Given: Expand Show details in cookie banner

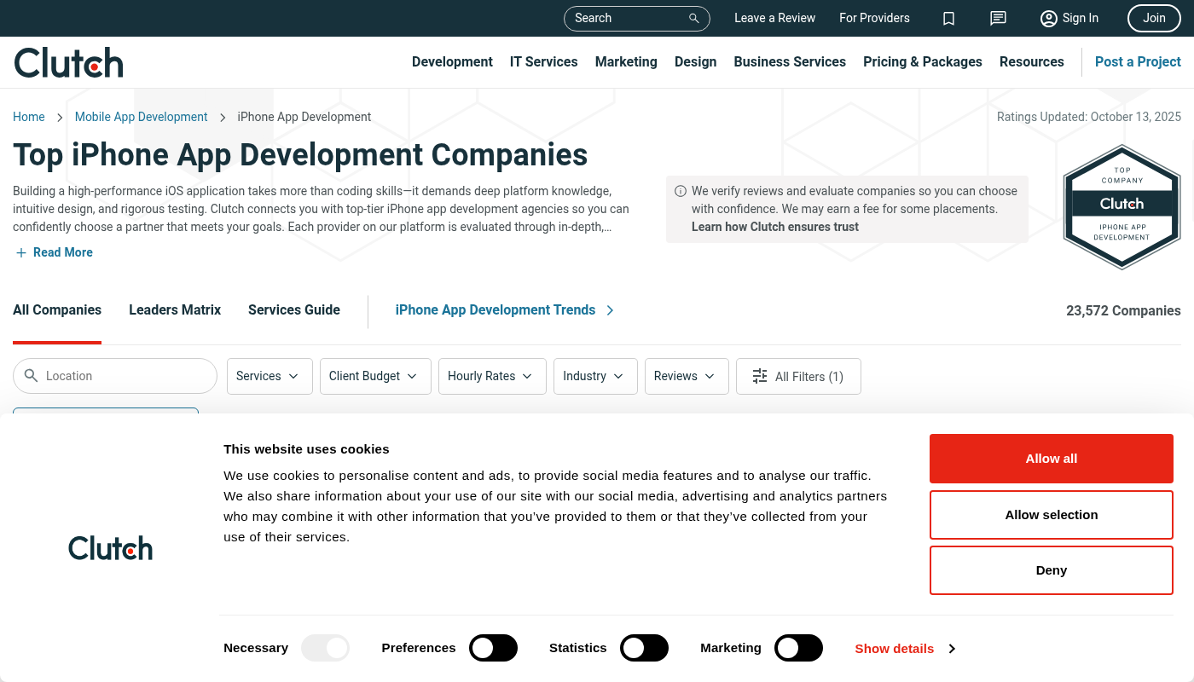Looking at the screenshot, I should [x=905, y=649].
